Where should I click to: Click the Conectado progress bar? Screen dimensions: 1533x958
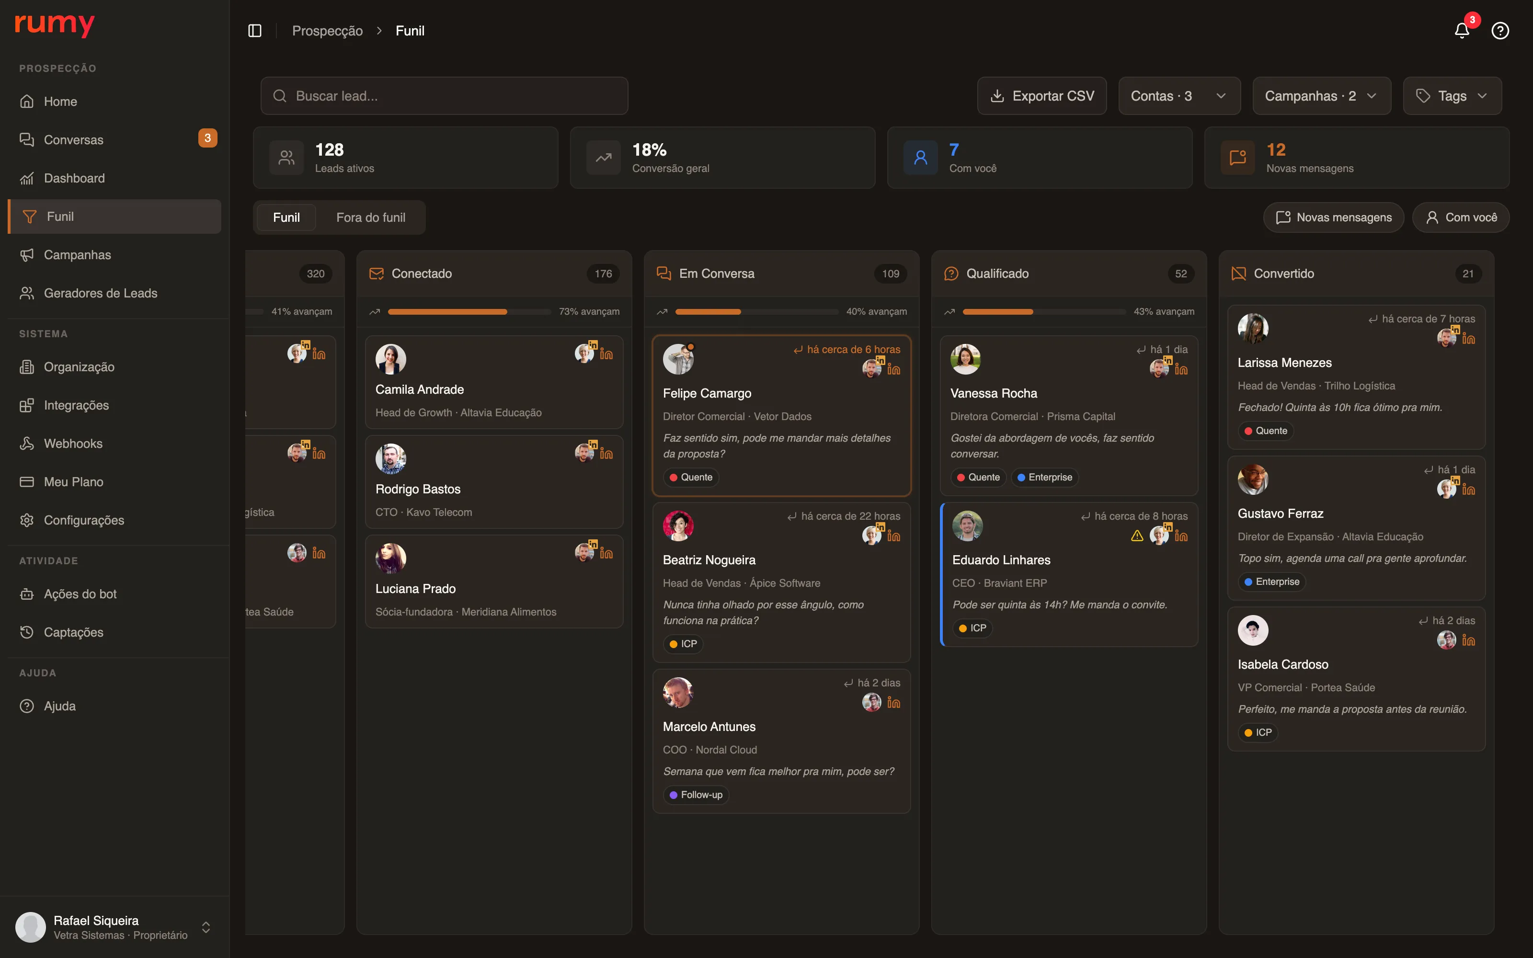[x=469, y=312]
